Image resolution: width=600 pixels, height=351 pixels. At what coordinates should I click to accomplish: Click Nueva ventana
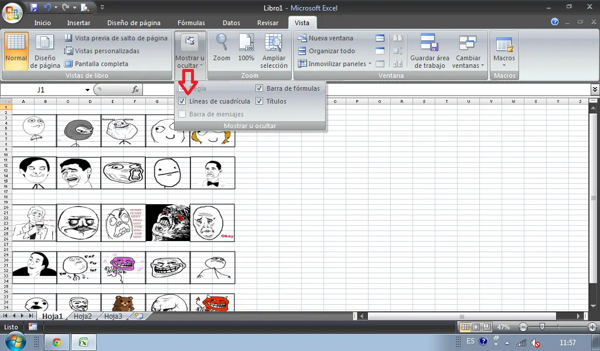coord(326,38)
